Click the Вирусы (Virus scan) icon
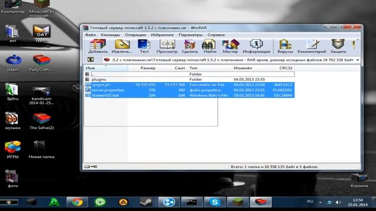 tap(286, 46)
